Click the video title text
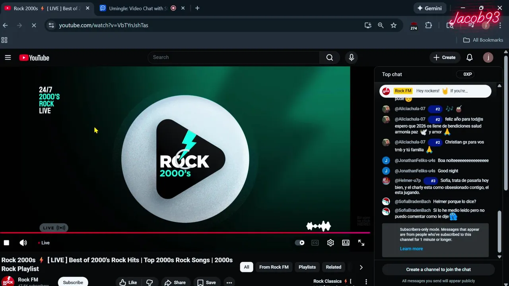509x286 pixels. point(117,264)
